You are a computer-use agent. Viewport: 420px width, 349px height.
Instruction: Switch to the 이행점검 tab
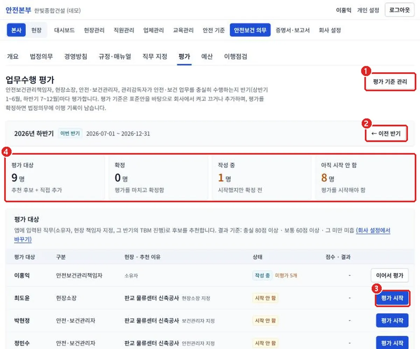click(x=236, y=57)
